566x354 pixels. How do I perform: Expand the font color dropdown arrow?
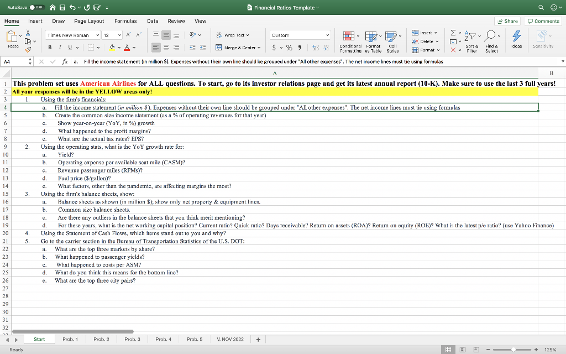coord(134,48)
